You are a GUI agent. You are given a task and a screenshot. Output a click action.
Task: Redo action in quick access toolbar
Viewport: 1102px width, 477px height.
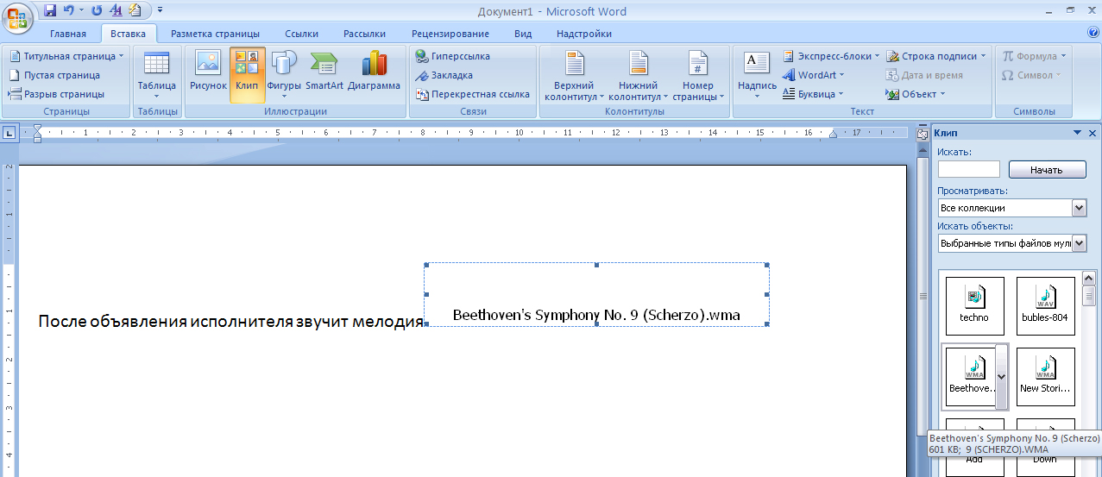pos(96,10)
